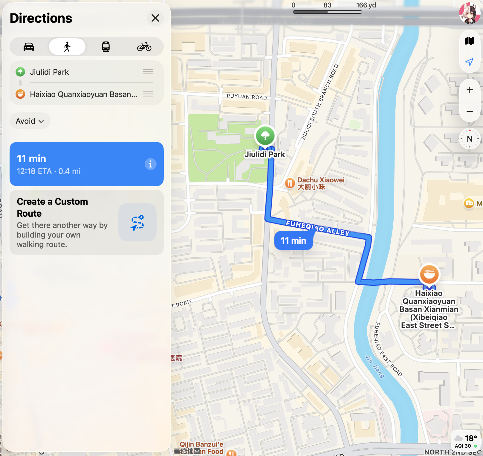Open the weather and AQI indicator
The width and height of the screenshot is (483, 456).
[x=466, y=442]
